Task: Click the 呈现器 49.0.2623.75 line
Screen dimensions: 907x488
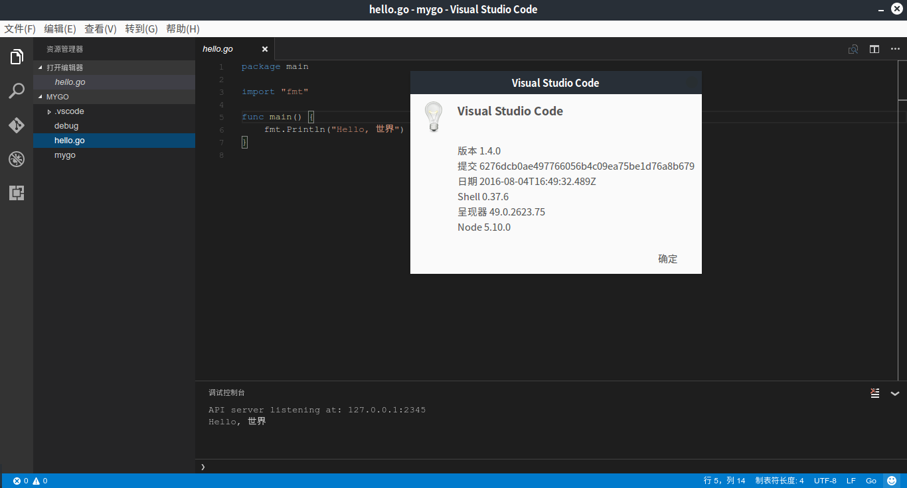Action: (x=501, y=212)
